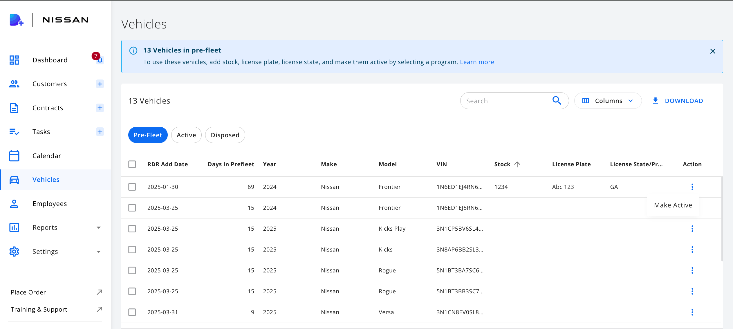Click the download arrow icon
This screenshot has height=329, width=733.
[655, 101]
